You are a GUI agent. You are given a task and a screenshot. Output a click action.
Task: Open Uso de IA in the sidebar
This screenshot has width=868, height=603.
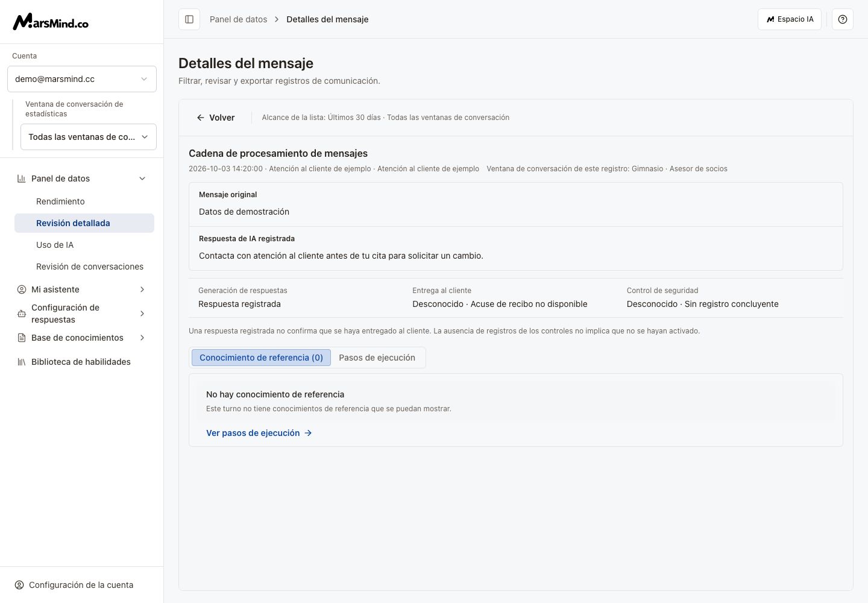point(84,245)
